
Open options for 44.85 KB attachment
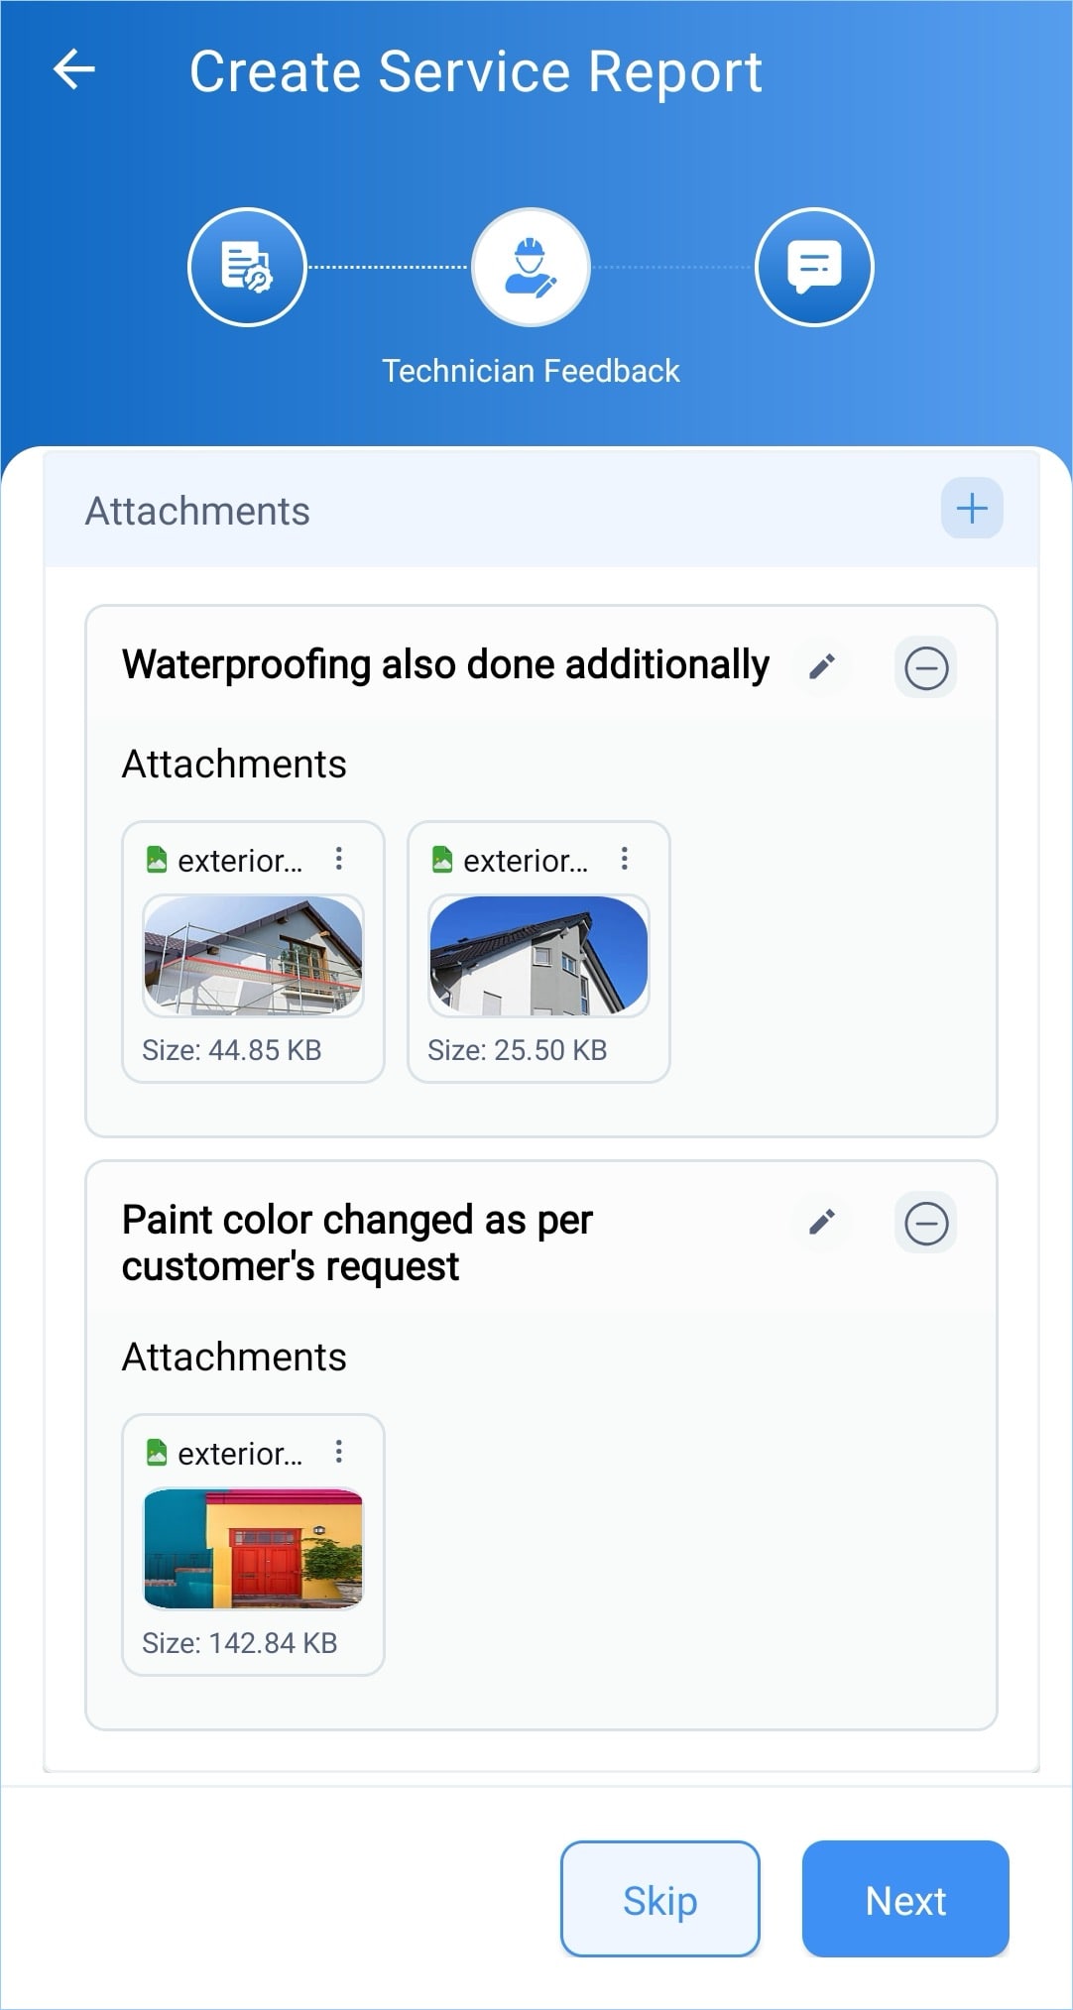(339, 859)
